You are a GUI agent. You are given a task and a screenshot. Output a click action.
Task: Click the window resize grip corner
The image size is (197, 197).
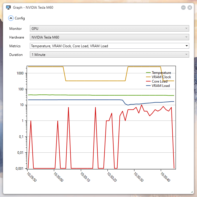[192, 192]
